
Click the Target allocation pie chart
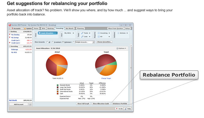coord(106,65)
